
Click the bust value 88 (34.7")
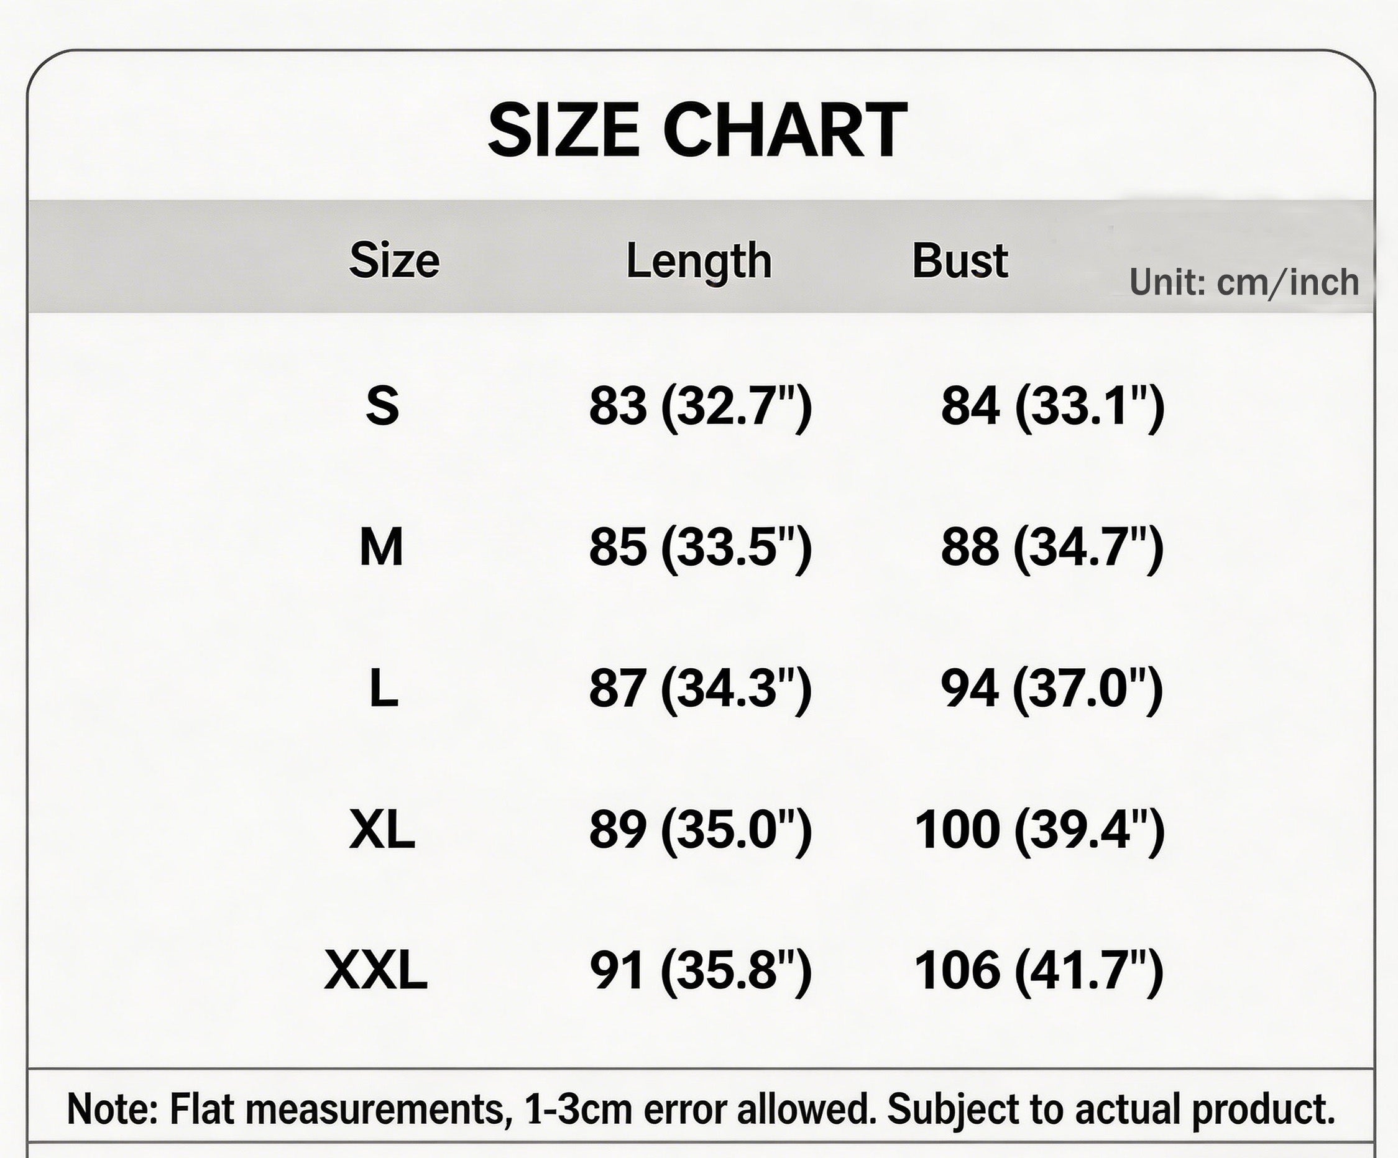1052,548
